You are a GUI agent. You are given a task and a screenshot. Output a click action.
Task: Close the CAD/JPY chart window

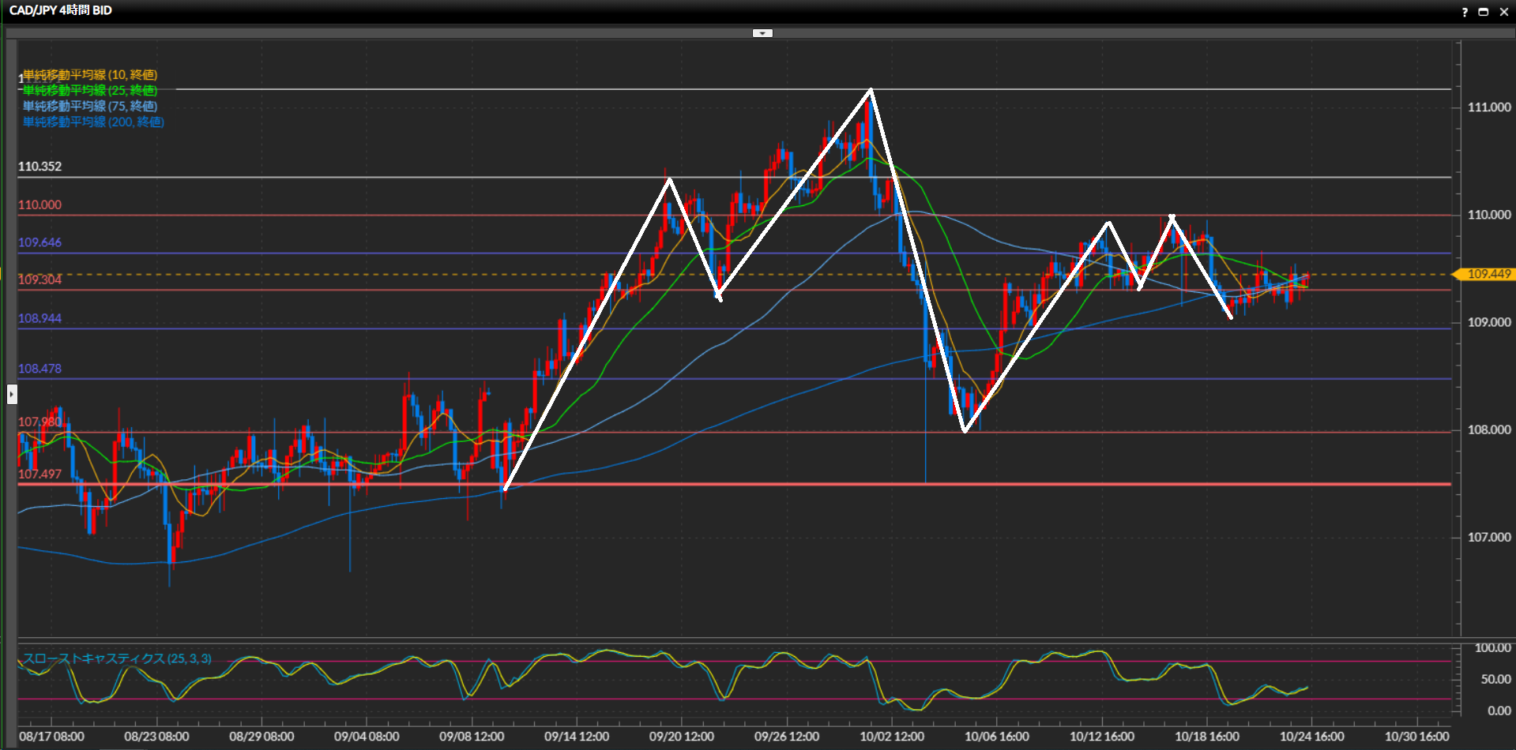(x=1503, y=12)
